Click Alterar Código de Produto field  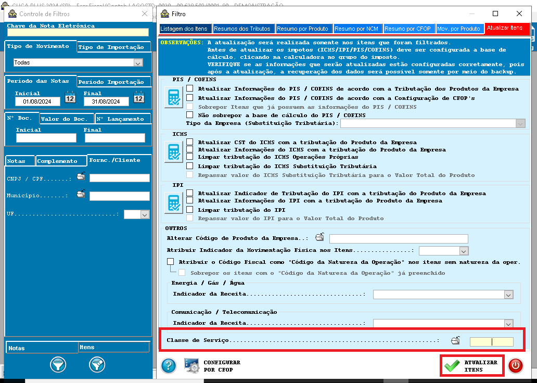tap(399, 238)
